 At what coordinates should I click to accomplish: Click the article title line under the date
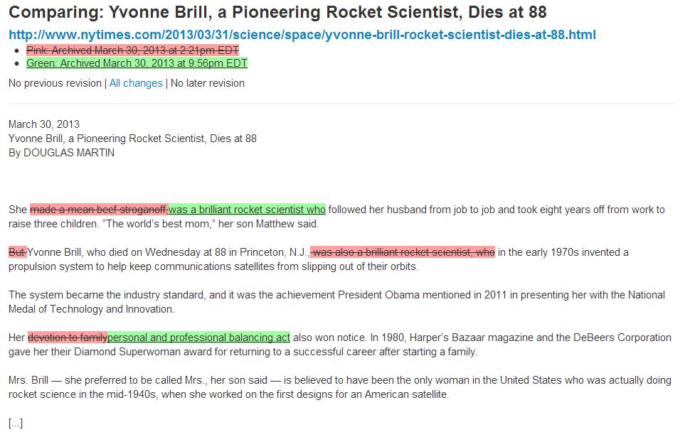[132, 139]
